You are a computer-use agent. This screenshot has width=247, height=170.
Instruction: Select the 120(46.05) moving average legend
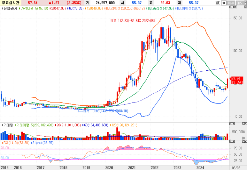tap(95, 8)
